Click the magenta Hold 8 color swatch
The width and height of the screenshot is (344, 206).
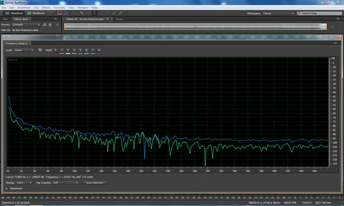coord(99,53)
